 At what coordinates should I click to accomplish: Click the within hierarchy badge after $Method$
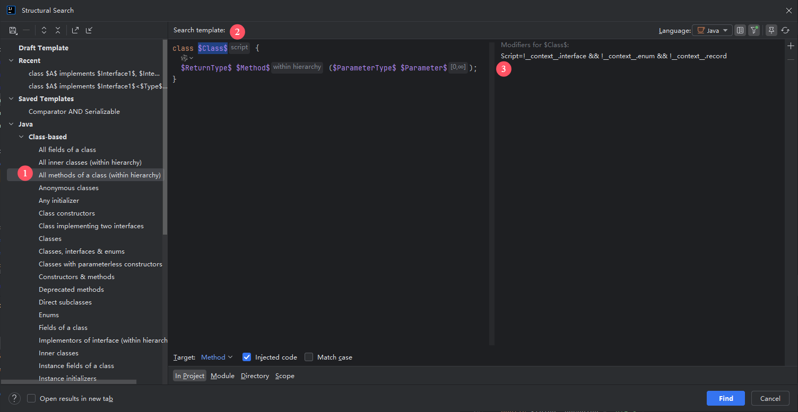tap(297, 67)
